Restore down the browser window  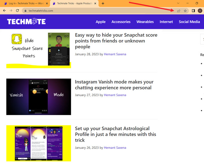coord(197,3)
